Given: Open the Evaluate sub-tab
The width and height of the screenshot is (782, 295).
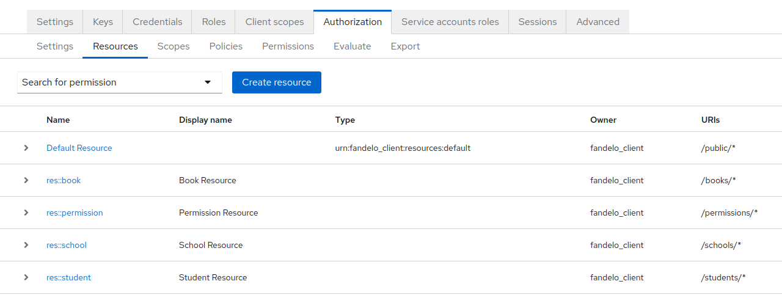Looking at the screenshot, I should pyautogui.click(x=352, y=46).
